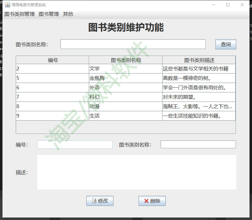Click description starting with 海贼王、火影等

[199, 106]
